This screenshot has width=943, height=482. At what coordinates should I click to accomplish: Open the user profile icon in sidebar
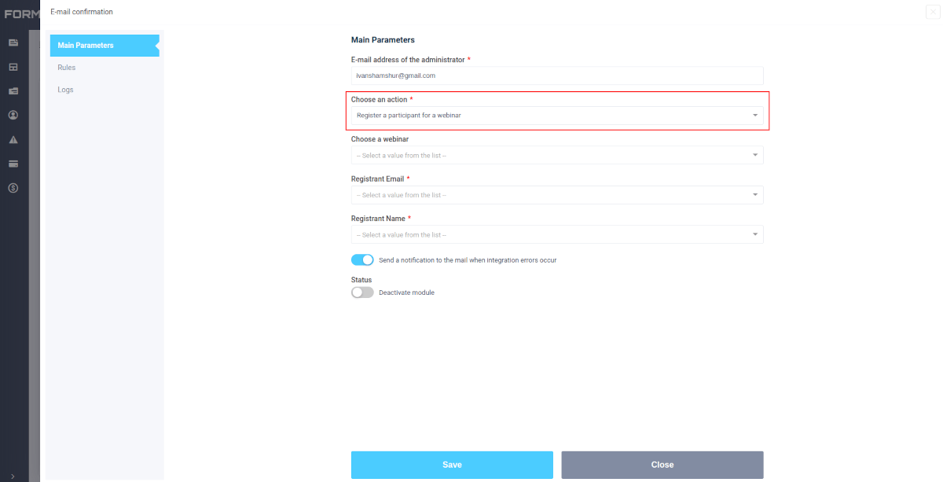coord(13,116)
